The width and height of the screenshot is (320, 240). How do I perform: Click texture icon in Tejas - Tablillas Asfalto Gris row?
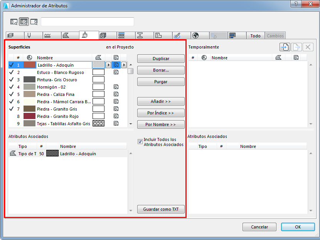pos(116,124)
